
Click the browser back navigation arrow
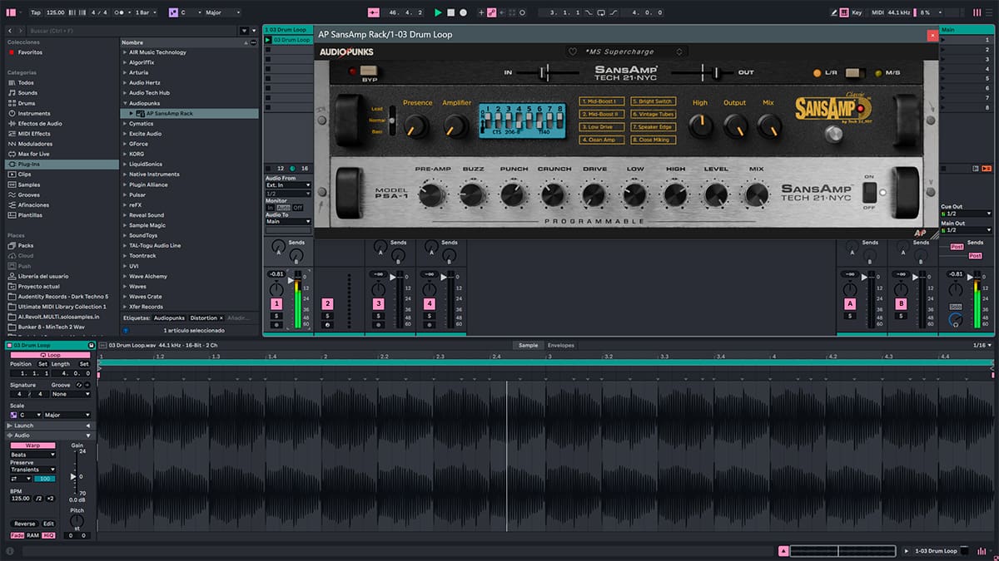pos(12,31)
